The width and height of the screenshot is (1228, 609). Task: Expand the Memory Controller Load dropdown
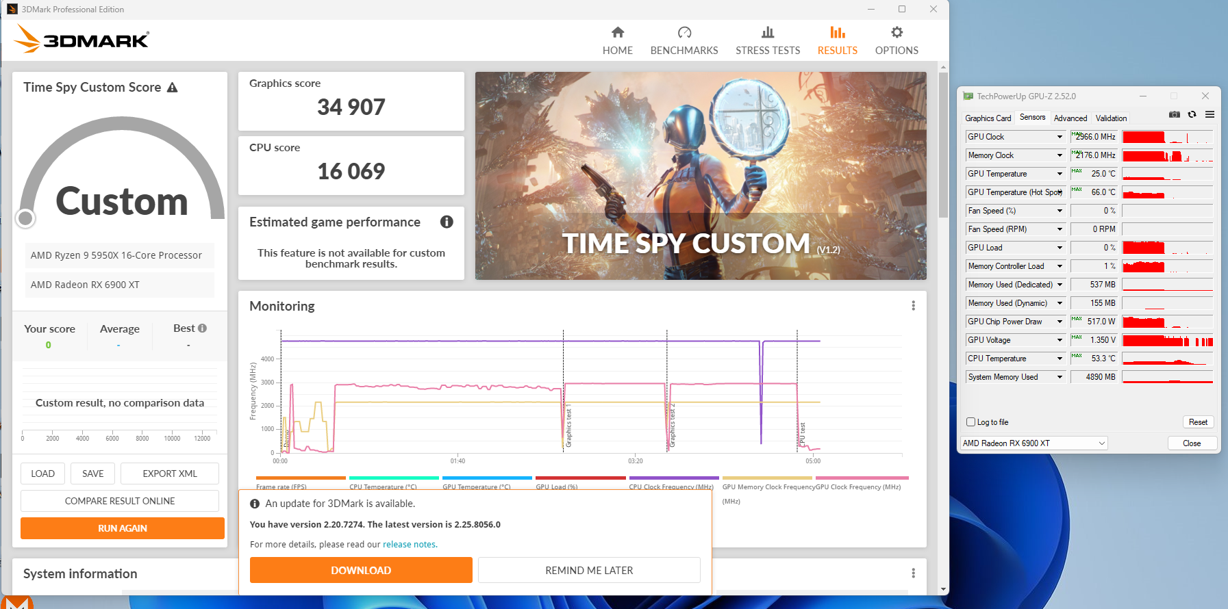[x=1060, y=266]
